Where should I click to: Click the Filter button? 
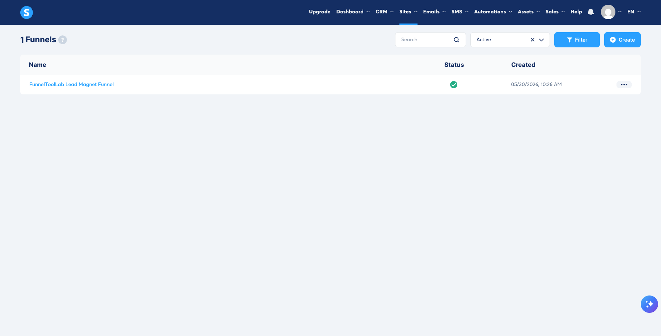(x=577, y=40)
